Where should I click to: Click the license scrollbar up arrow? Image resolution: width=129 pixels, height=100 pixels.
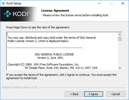120,35
